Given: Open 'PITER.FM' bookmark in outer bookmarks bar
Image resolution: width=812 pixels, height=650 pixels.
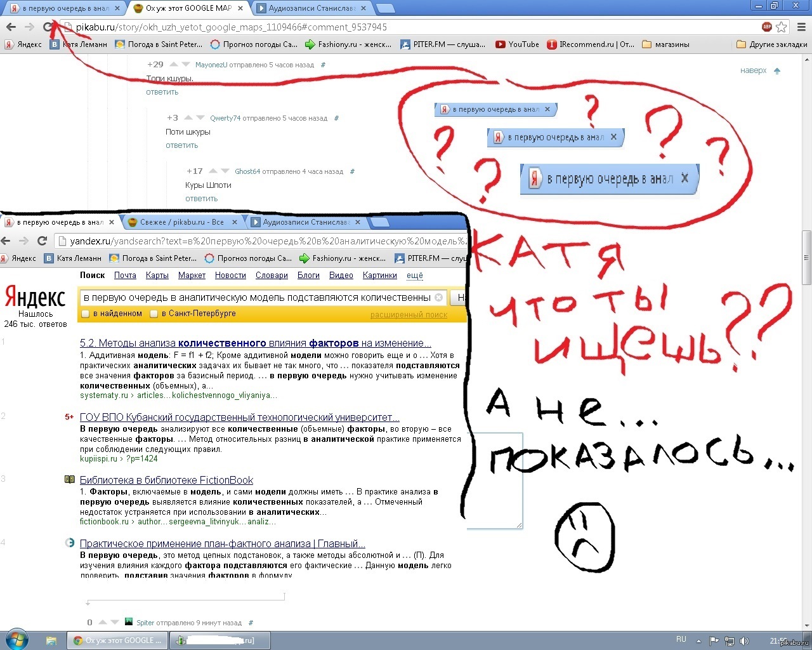Looking at the screenshot, I should click(443, 44).
